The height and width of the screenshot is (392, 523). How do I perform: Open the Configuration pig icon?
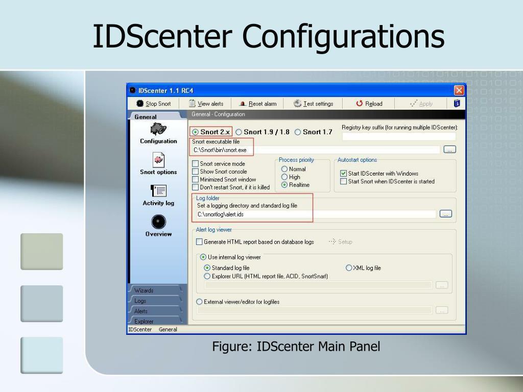pyautogui.click(x=158, y=129)
